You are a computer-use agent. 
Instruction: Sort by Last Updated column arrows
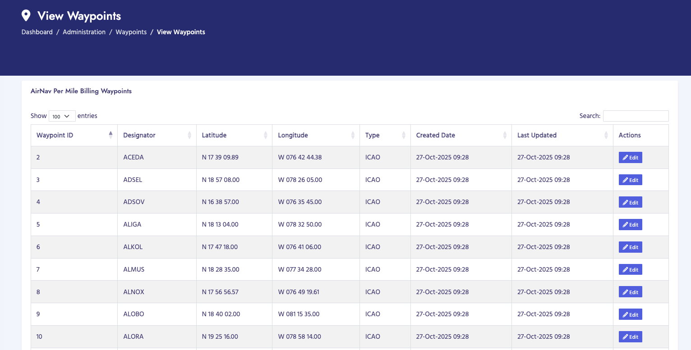(606, 135)
